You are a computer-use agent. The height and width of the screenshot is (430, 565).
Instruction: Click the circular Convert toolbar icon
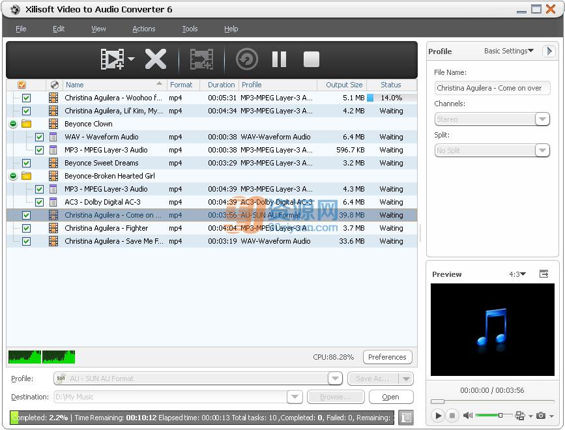click(247, 59)
